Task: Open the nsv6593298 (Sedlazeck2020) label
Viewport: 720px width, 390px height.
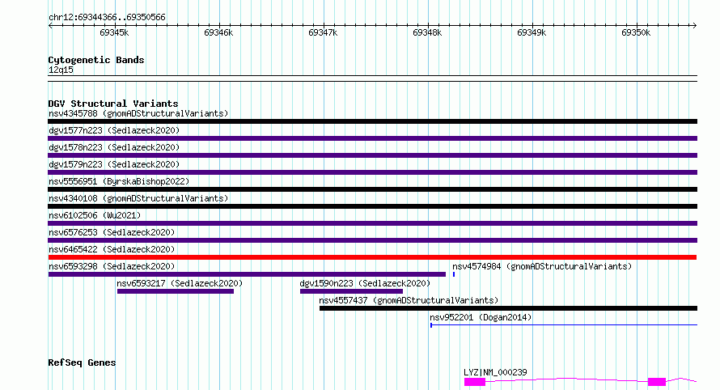Action: click(112, 266)
